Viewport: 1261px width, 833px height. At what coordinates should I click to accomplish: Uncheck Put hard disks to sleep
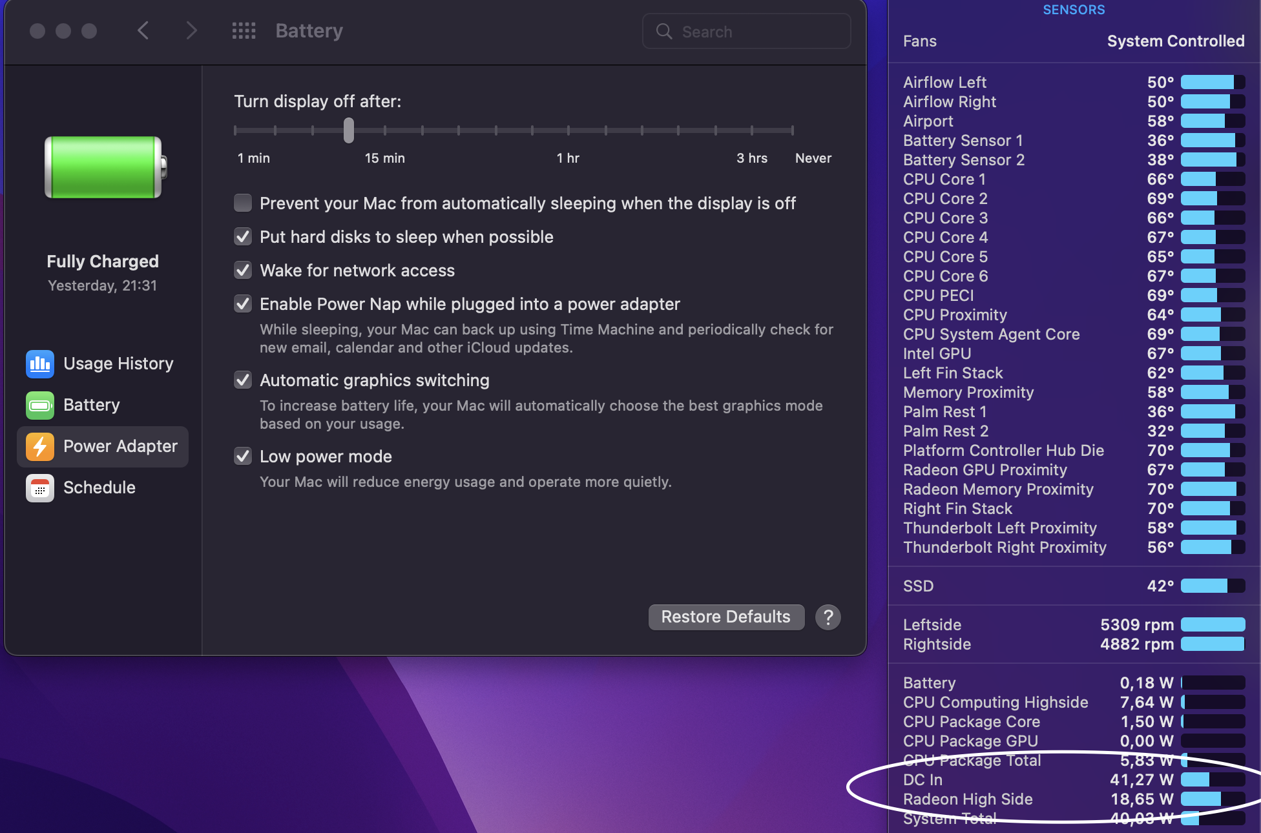click(243, 237)
